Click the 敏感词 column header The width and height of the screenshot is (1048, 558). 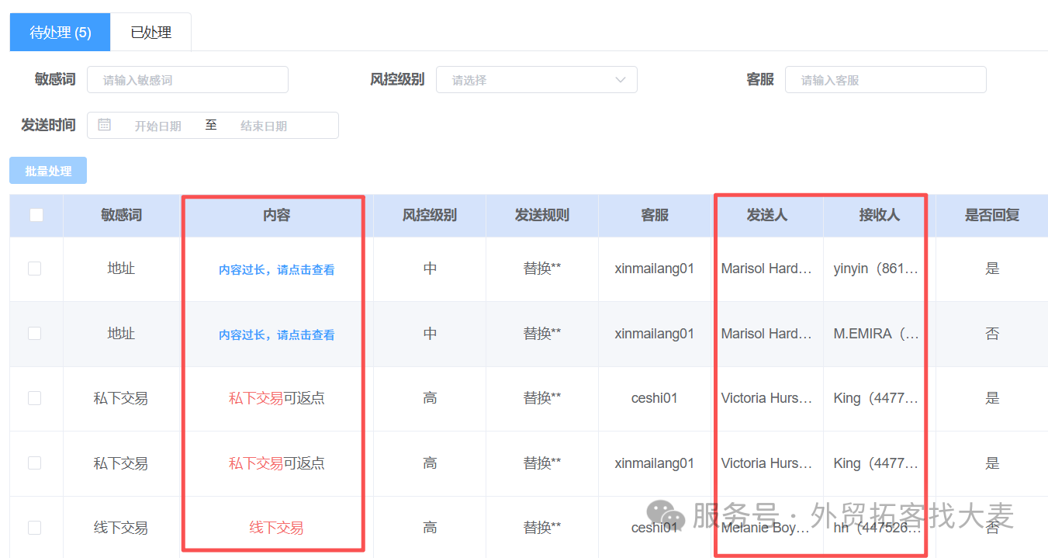point(122,215)
